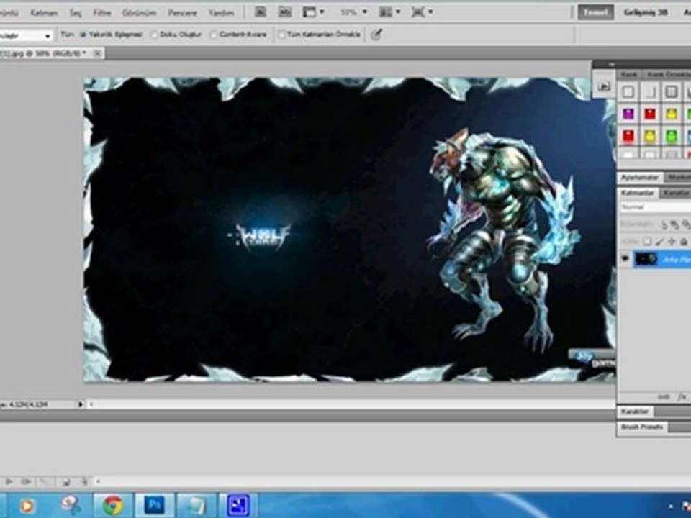Apply the second style in top row
This screenshot has height=518, width=691.
click(x=649, y=92)
